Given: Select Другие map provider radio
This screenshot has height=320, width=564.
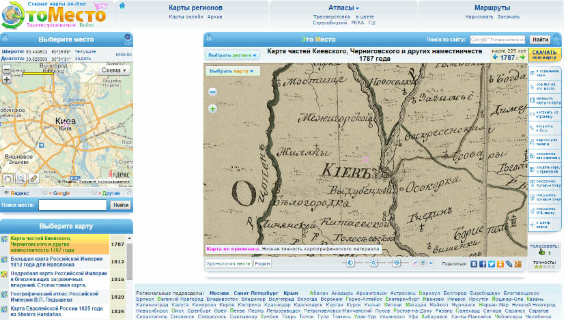Looking at the screenshot, I should [94, 192].
